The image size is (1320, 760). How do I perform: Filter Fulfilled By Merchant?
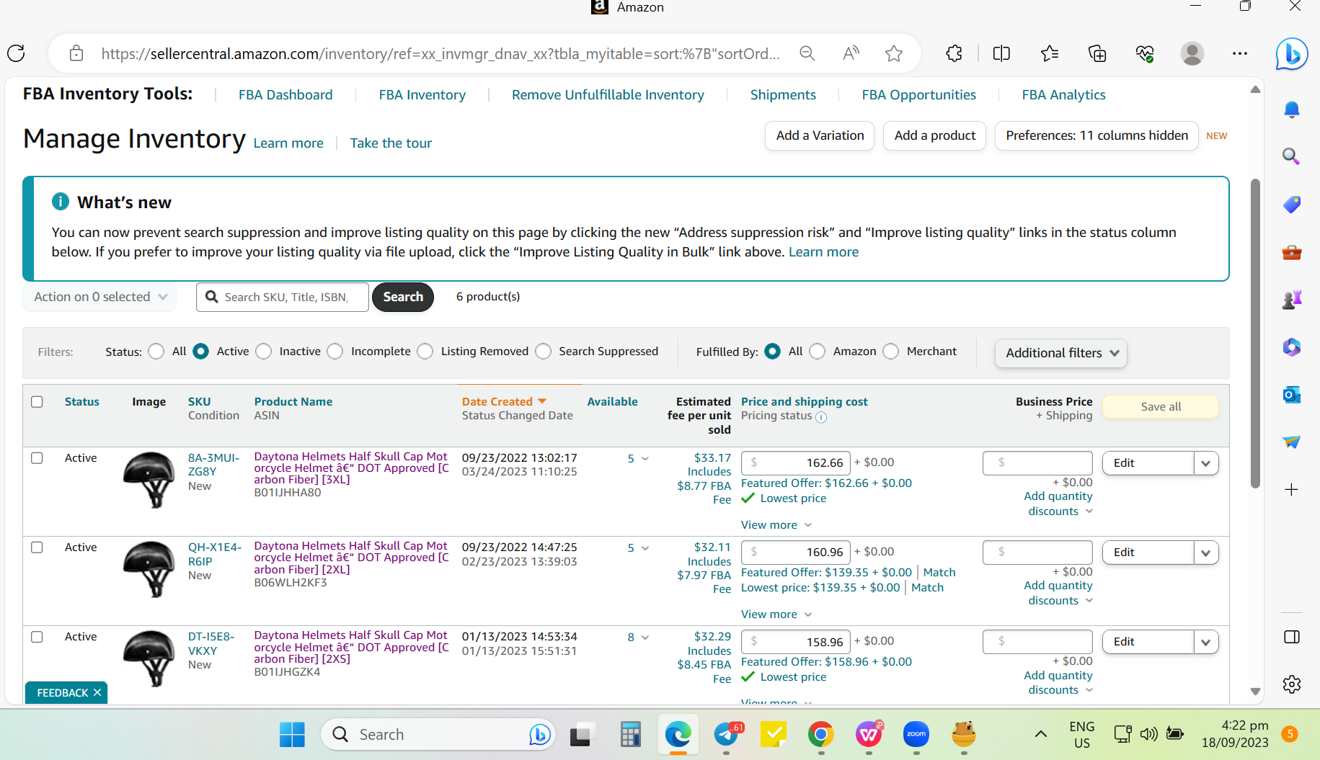pos(891,352)
